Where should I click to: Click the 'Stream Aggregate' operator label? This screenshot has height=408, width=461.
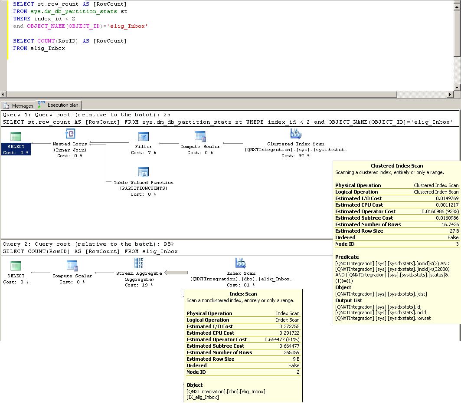[139, 273]
